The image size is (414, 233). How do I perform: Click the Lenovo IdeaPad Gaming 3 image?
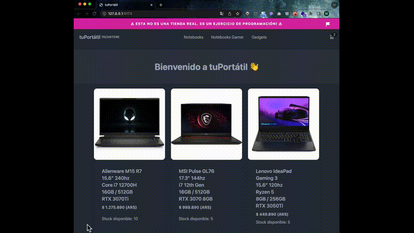pyautogui.click(x=283, y=124)
